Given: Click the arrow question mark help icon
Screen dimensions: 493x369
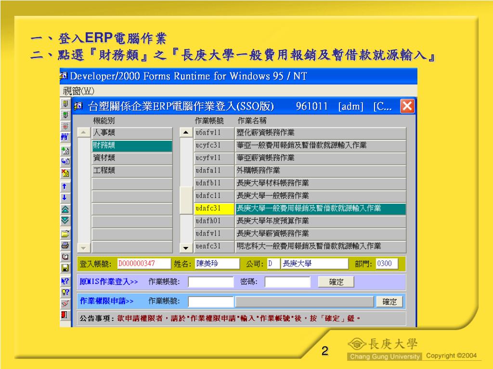Looking at the screenshot, I should pyautogui.click(x=65, y=281).
